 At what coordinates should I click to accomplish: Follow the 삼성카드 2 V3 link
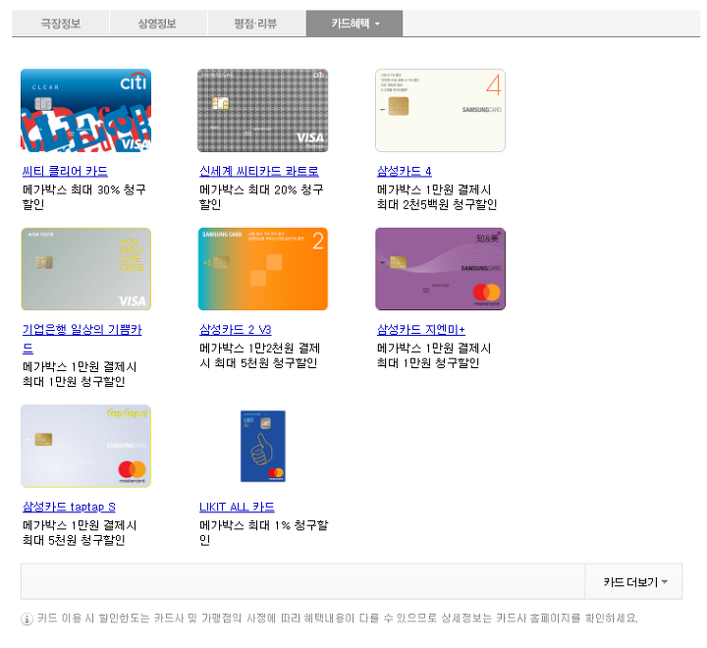coord(236,330)
